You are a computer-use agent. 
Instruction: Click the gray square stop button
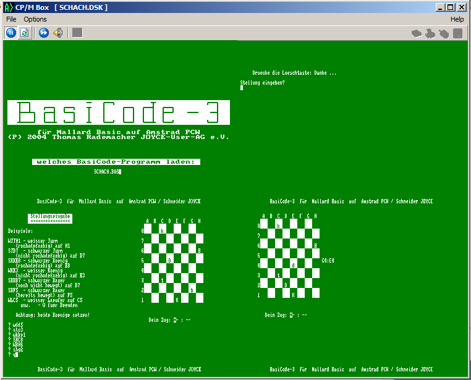[x=77, y=32]
